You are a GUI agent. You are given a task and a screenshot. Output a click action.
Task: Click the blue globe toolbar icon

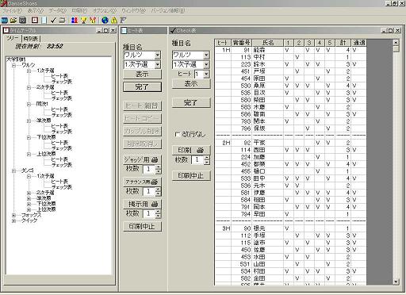pyautogui.click(x=105, y=20)
